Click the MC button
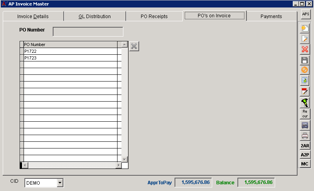 pos(305,164)
